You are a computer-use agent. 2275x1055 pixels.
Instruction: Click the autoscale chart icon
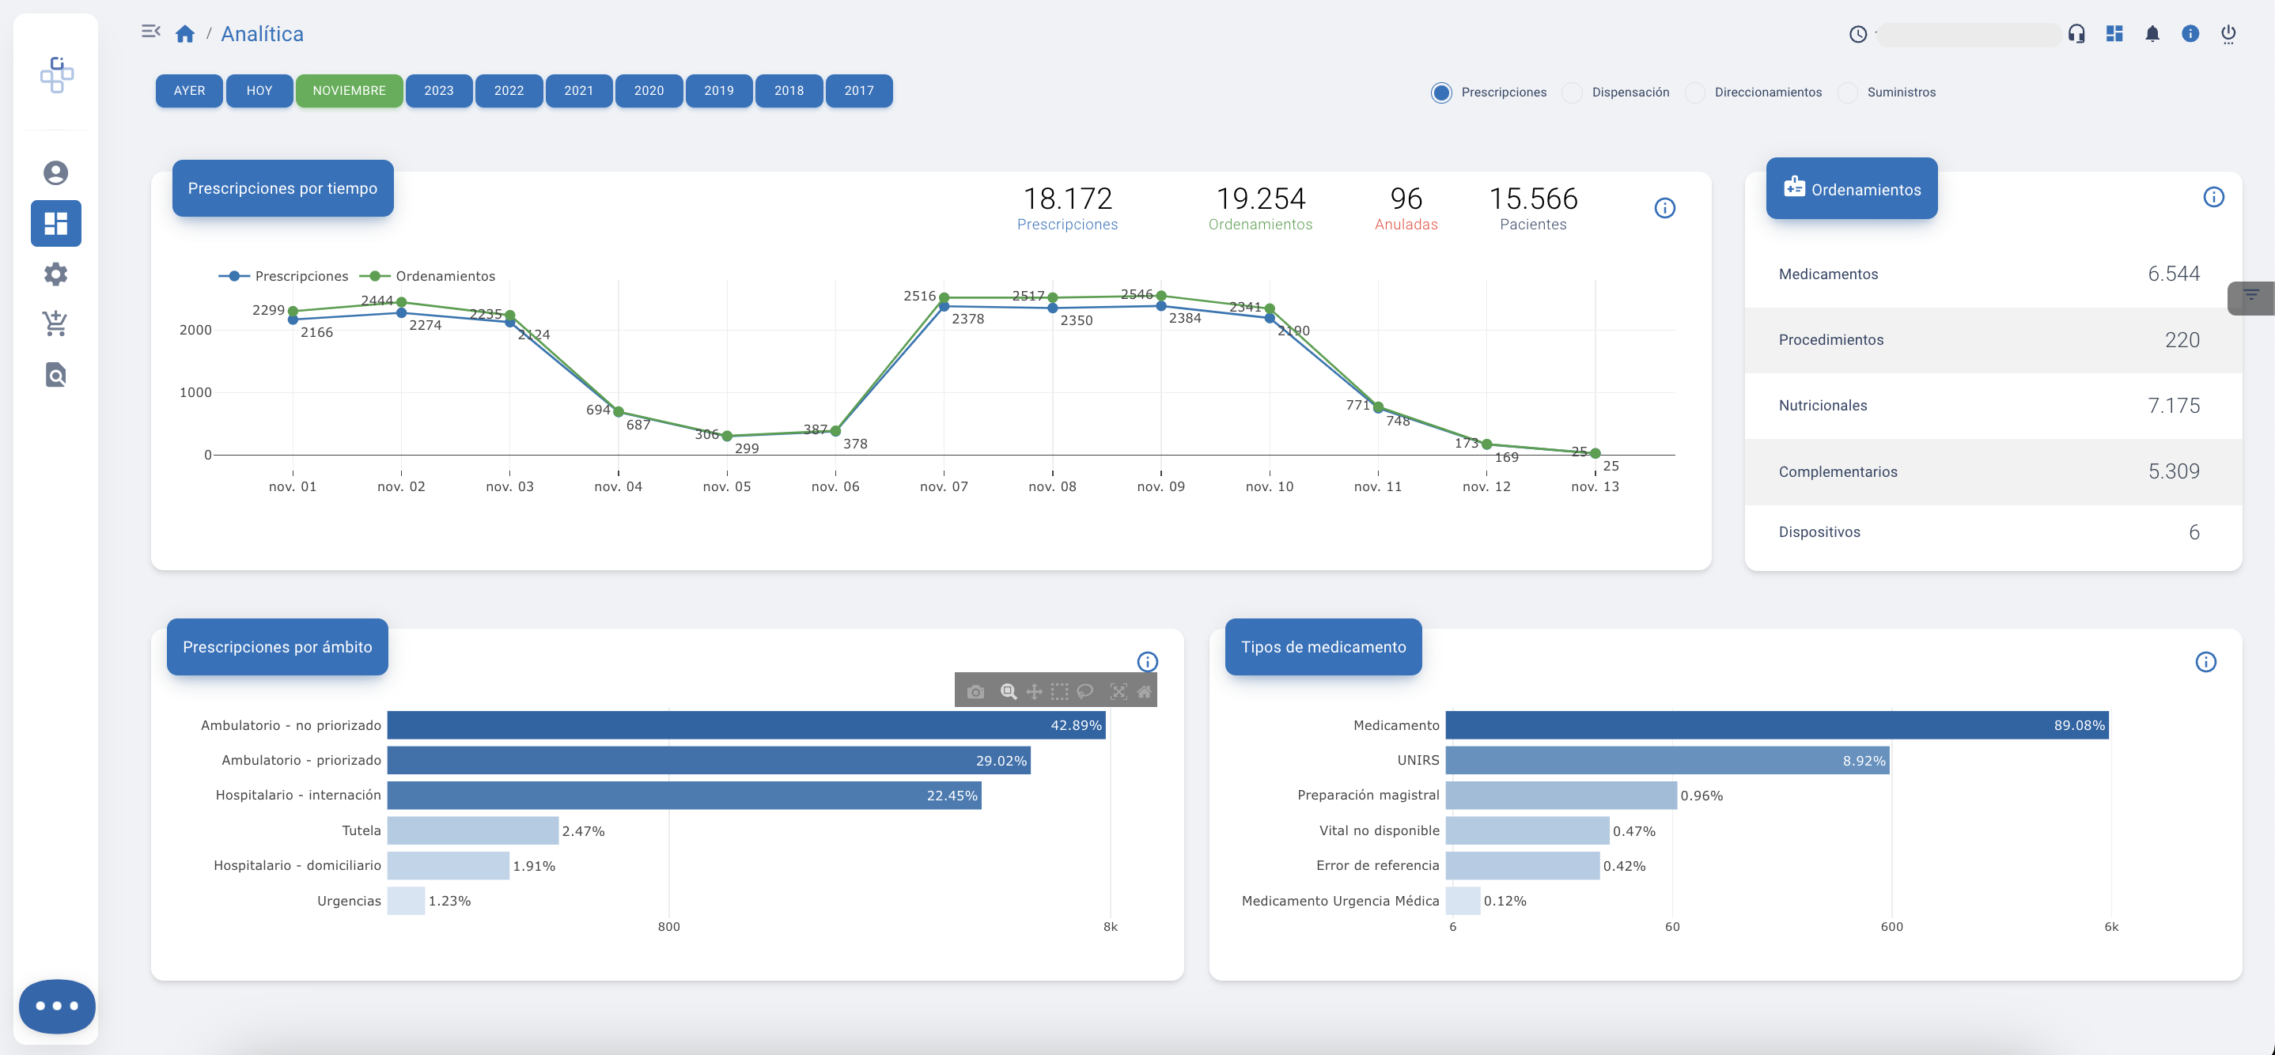pyautogui.click(x=1118, y=691)
